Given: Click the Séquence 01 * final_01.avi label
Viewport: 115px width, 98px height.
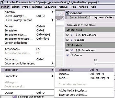Looking at the screenshot, I should click(81, 25).
